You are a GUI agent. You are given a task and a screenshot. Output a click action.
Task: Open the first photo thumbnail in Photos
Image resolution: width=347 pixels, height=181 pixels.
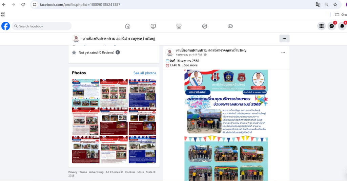[86, 93]
